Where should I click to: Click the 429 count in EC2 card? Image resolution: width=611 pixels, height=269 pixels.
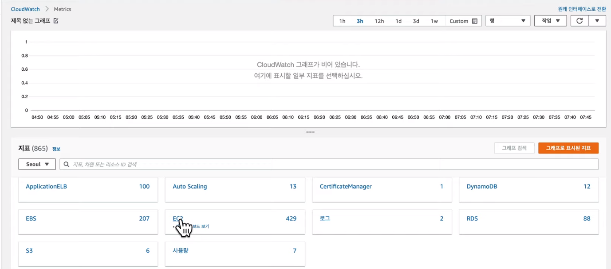(x=291, y=219)
